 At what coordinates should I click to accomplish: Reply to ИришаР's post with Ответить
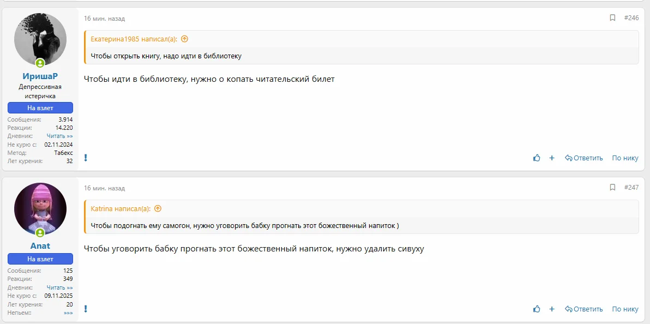[584, 158]
